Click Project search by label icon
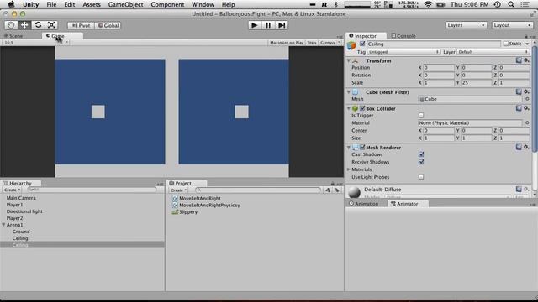 [337, 190]
